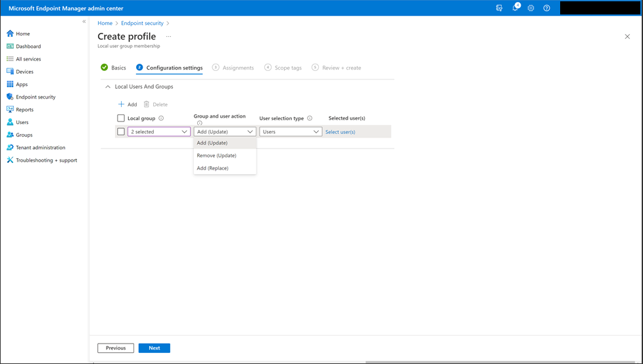Check the row checkbox beside 2 selected
Image resolution: width=643 pixels, height=364 pixels.
coord(121,131)
